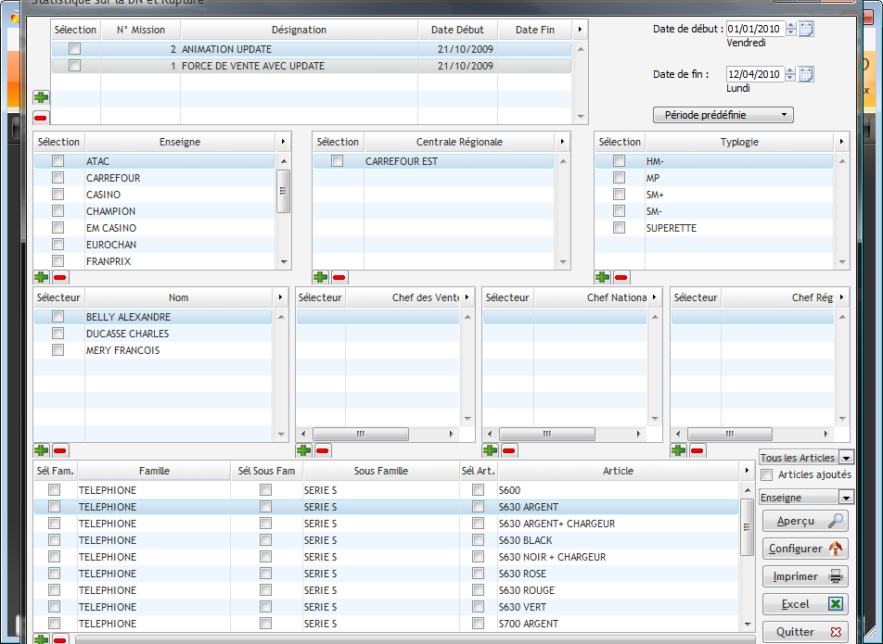Click the green plus icon under Enseigne table
The width and height of the screenshot is (883, 644).
pos(41,277)
